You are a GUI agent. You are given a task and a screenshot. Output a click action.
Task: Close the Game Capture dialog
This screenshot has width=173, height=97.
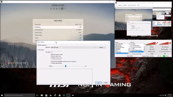click(x=109, y=42)
